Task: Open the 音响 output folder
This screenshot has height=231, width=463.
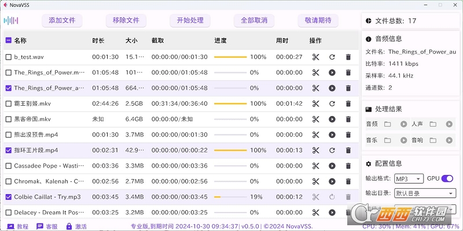Action: 433,140
